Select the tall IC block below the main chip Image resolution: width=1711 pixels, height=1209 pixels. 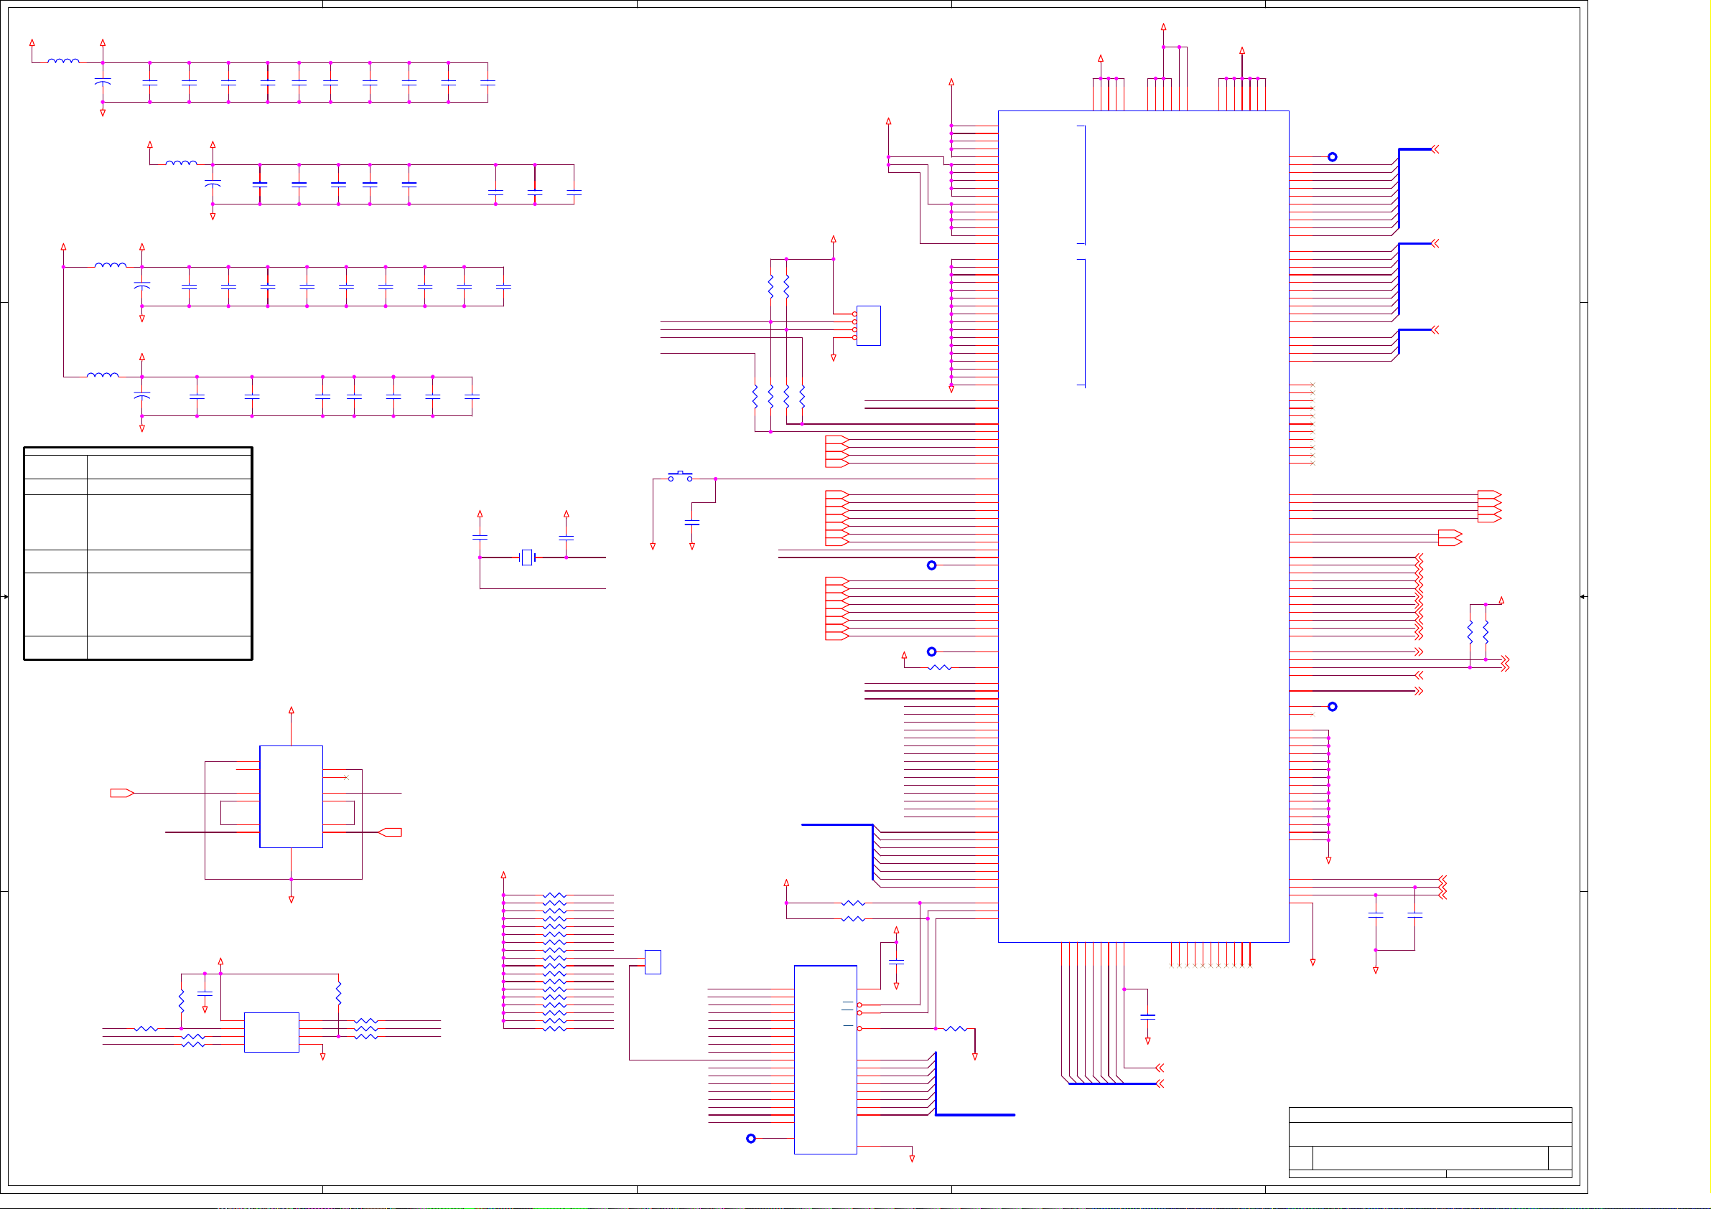[x=825, y=1059]
